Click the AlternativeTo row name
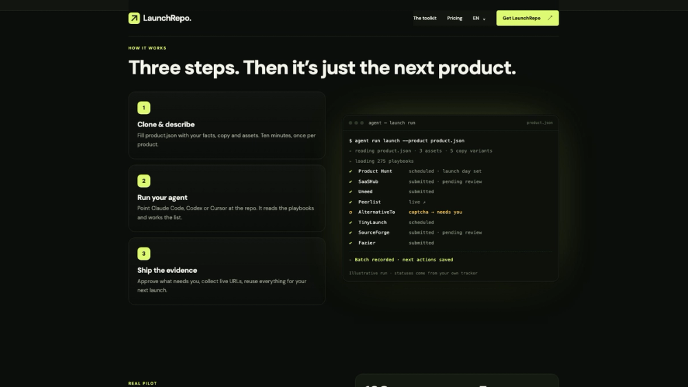 click(376, 212)
